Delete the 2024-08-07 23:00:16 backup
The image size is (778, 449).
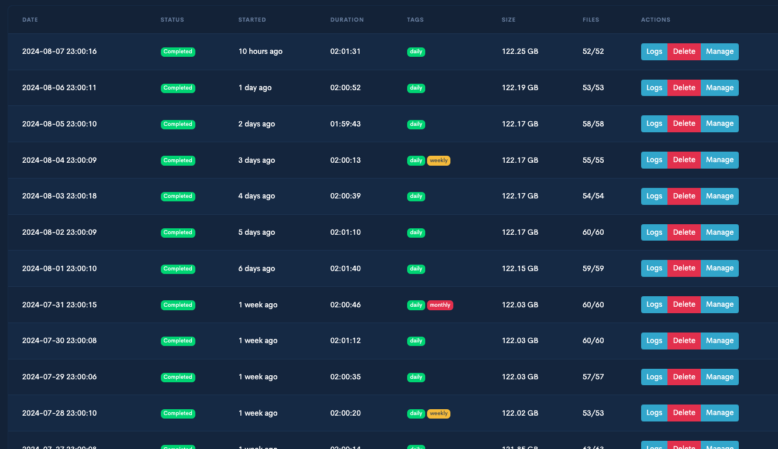684,52
